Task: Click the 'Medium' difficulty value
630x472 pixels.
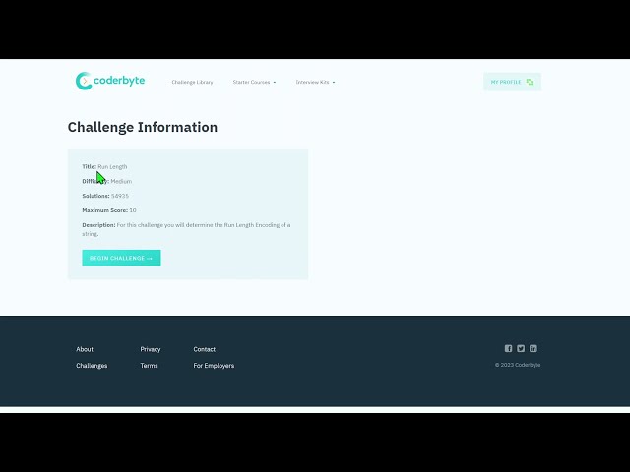Action: point(121,181)
